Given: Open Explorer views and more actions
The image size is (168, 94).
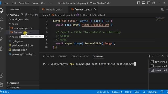Looking at the screenshot, I should tap(35, 9).
